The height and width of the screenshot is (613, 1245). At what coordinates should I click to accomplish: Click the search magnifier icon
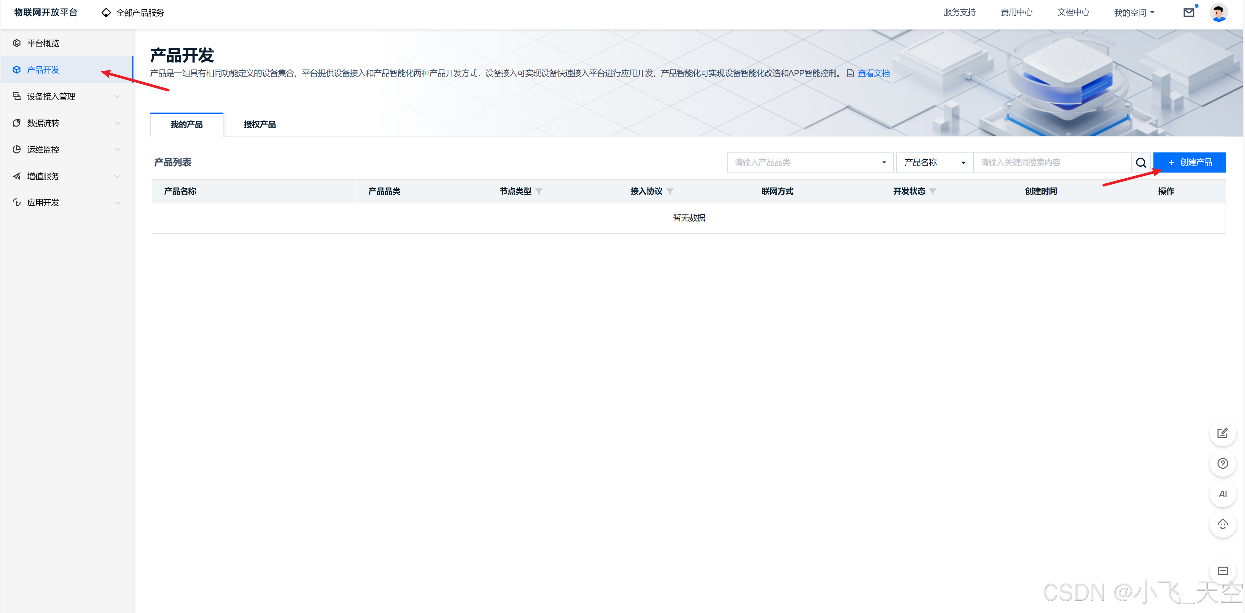pyautogui.click(x=1141, y=163)
